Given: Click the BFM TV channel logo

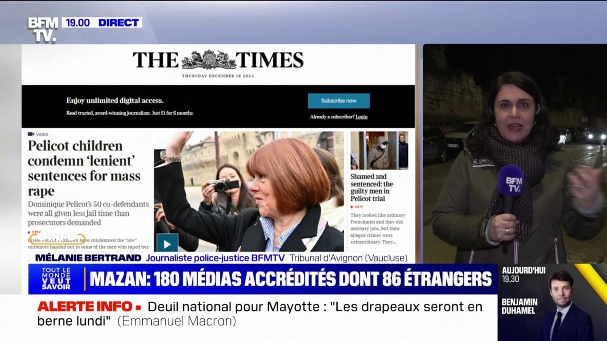Looking at the screenshot, I should click(43, 29).
